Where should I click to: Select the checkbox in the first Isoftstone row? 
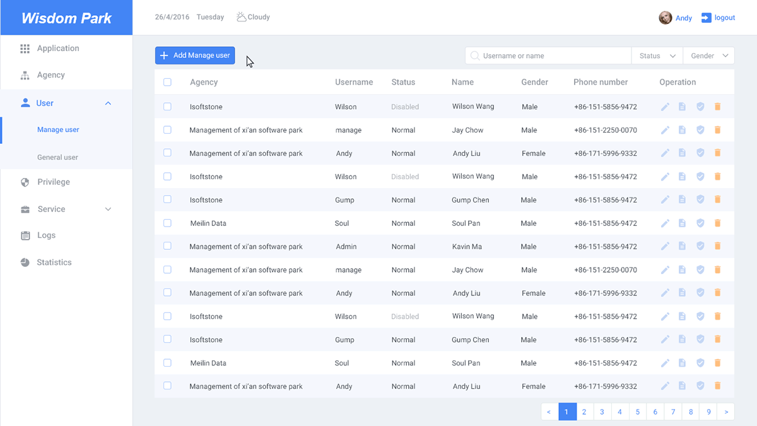pyautogui.click(x=167, y=107)
